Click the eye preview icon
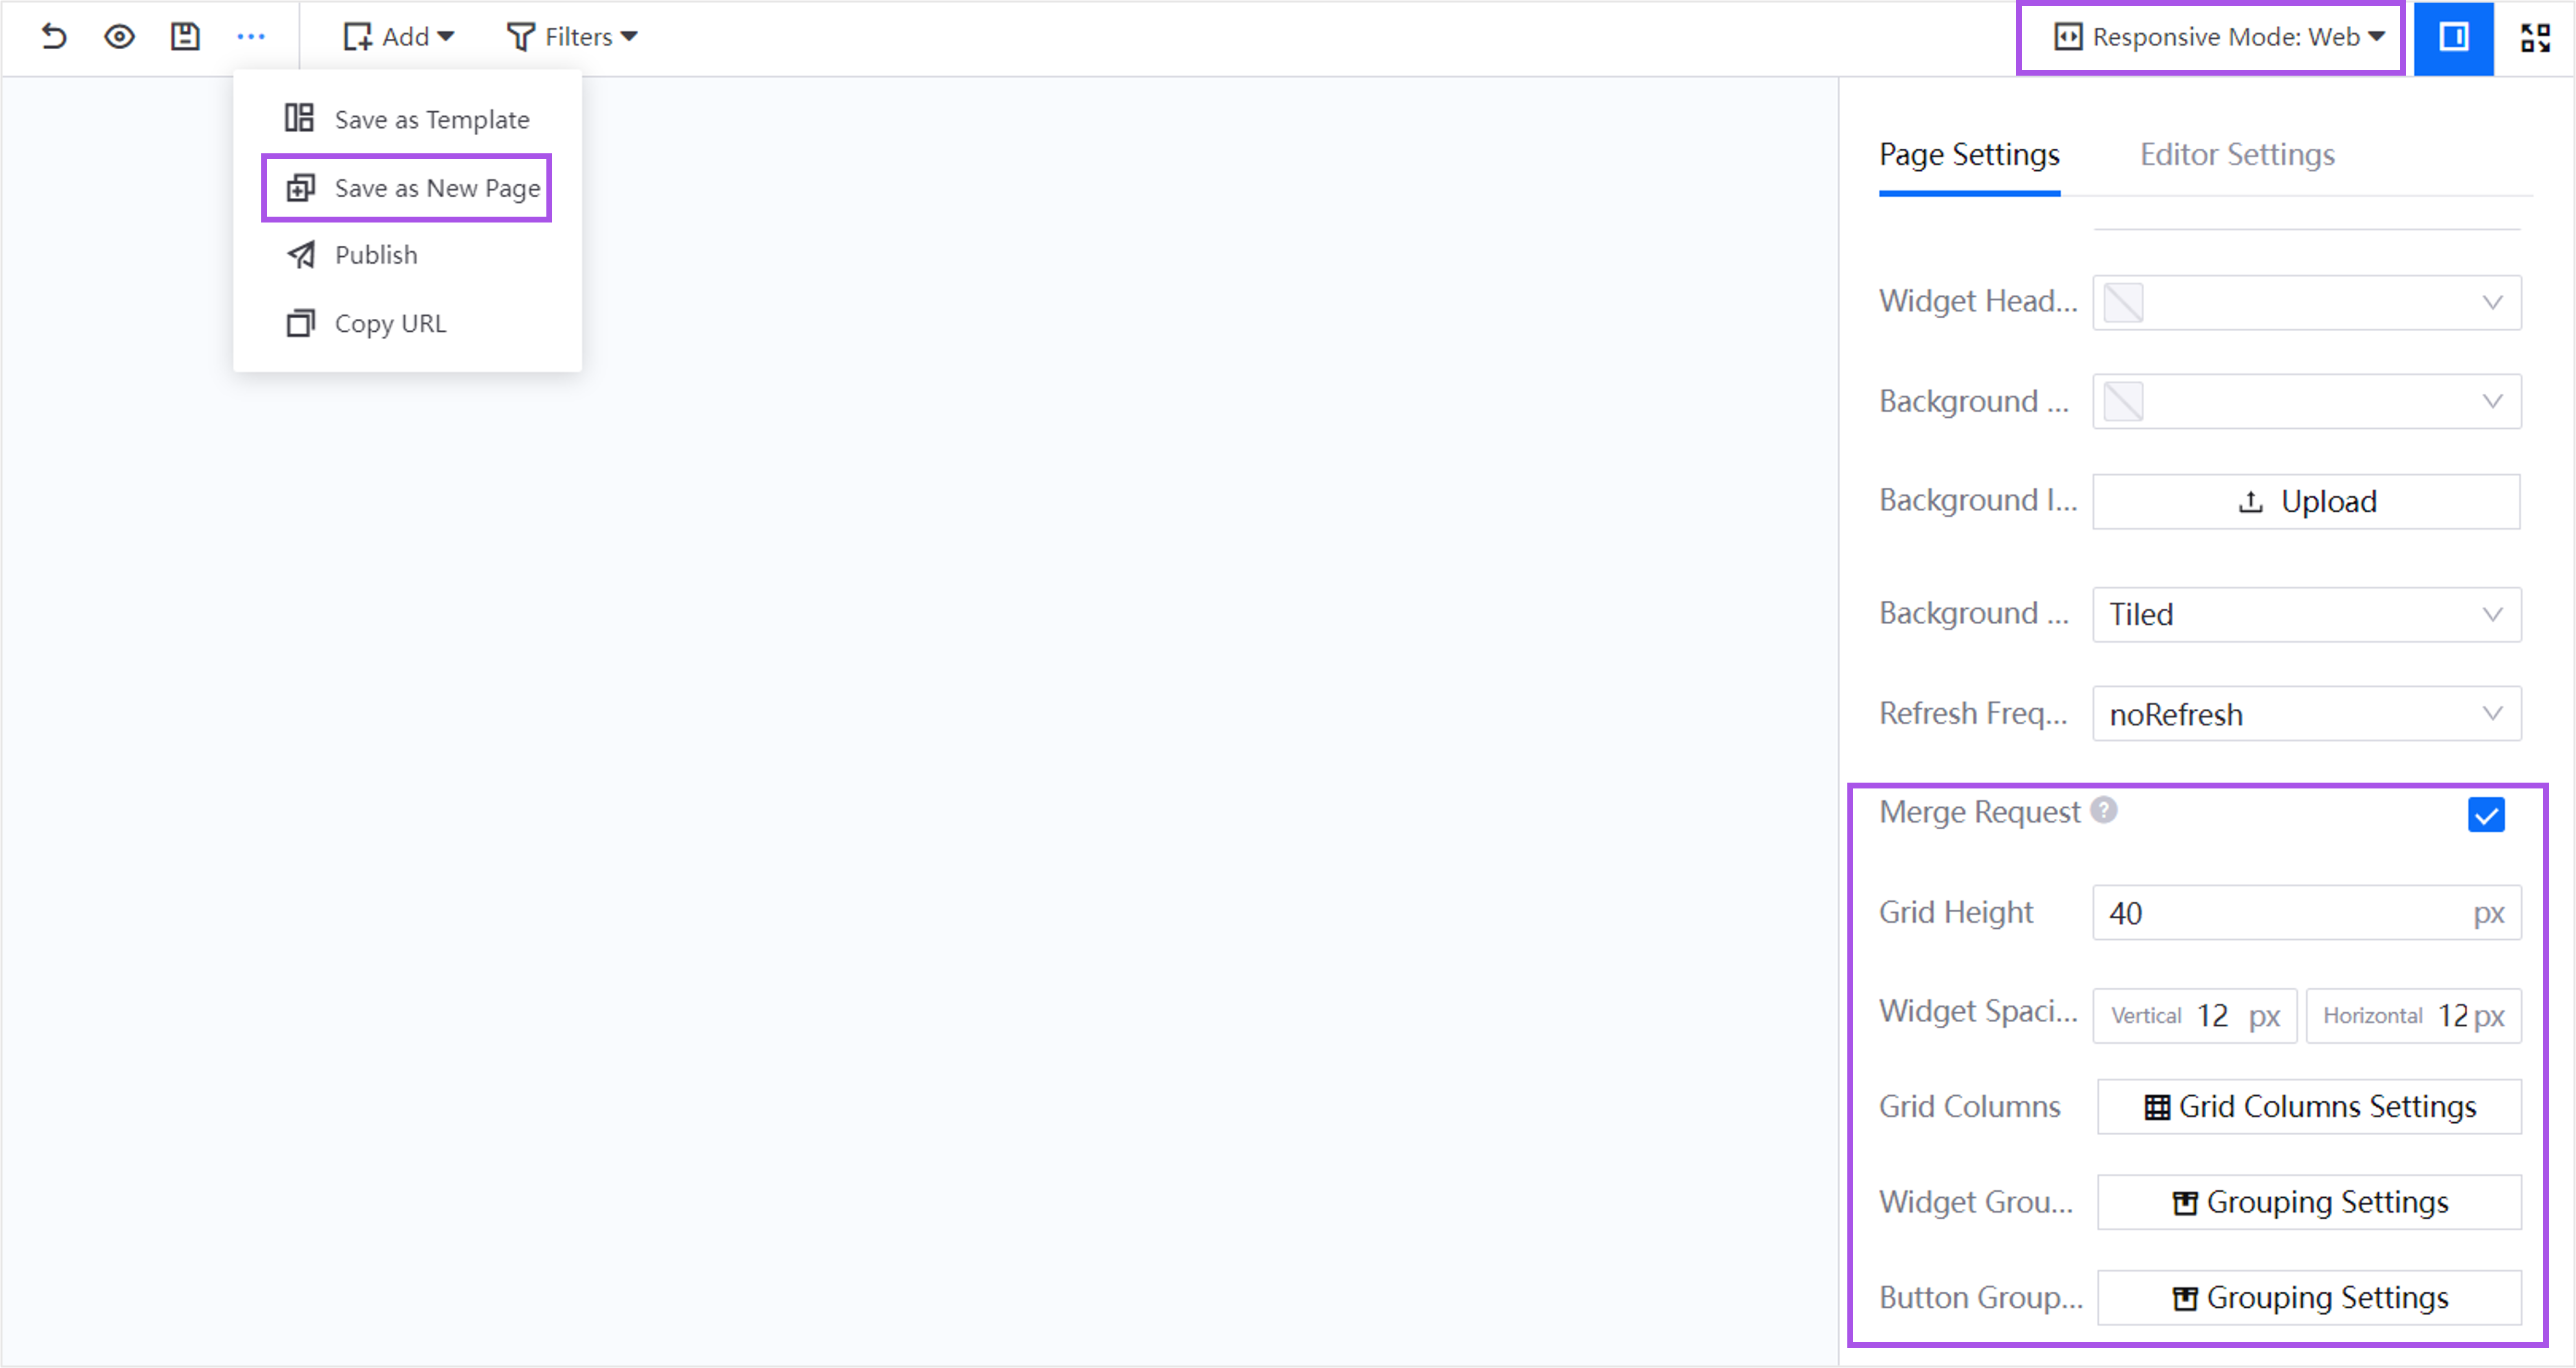This screenshot has width=2576, height=1368. pos(119,37)
